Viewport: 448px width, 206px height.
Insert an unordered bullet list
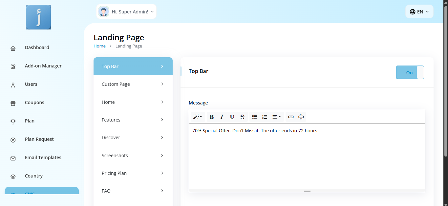pos(254,117)
